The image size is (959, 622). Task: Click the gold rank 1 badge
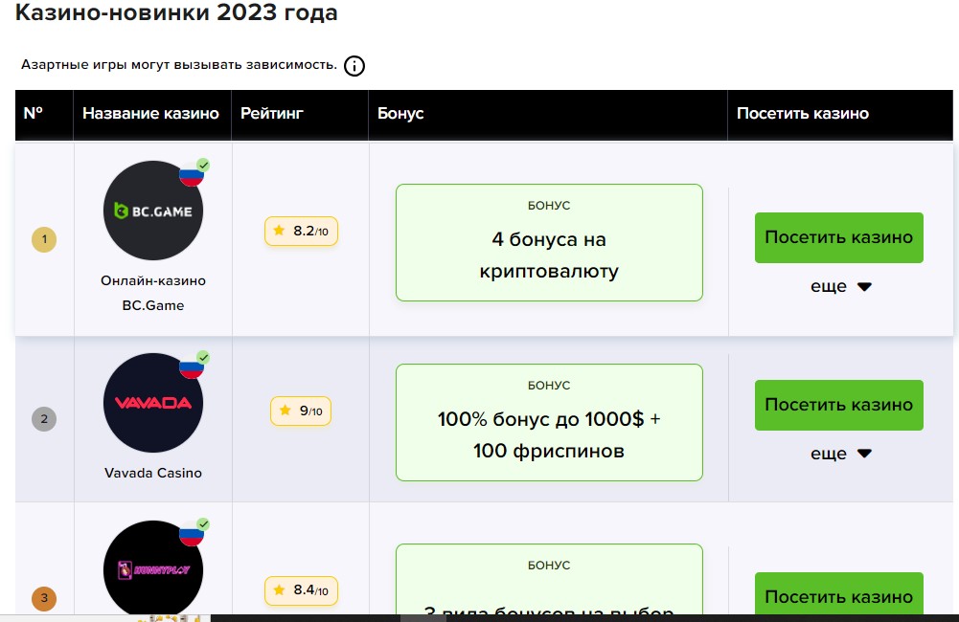pyautogui.click(x=44, y=239)
